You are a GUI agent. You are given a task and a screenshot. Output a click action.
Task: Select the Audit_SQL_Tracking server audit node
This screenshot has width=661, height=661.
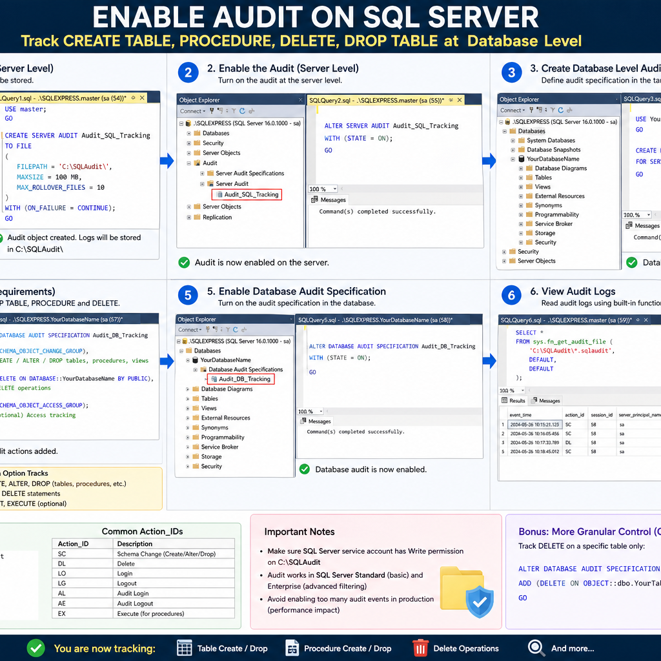coord(247,194)
